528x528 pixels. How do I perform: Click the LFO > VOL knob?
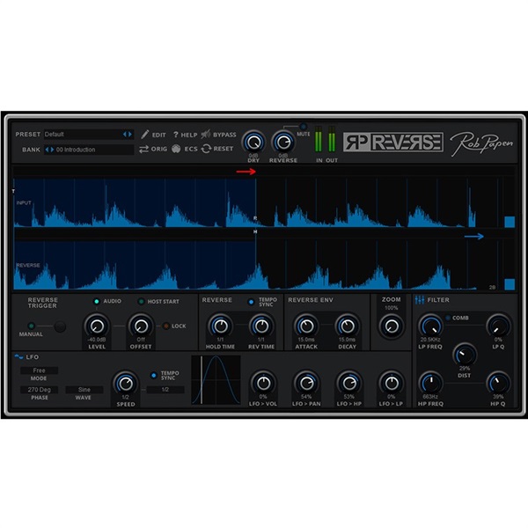coord(263,383)
